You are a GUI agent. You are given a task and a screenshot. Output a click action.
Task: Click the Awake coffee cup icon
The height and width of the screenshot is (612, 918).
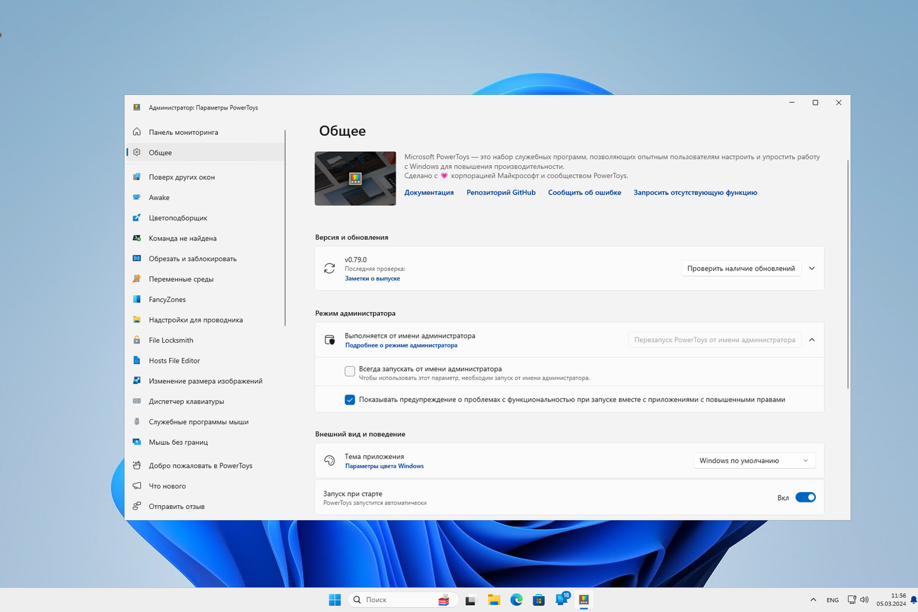tap(136, 197)
